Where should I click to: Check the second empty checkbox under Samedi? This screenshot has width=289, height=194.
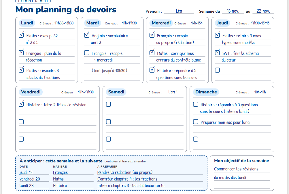pos(108,122)
